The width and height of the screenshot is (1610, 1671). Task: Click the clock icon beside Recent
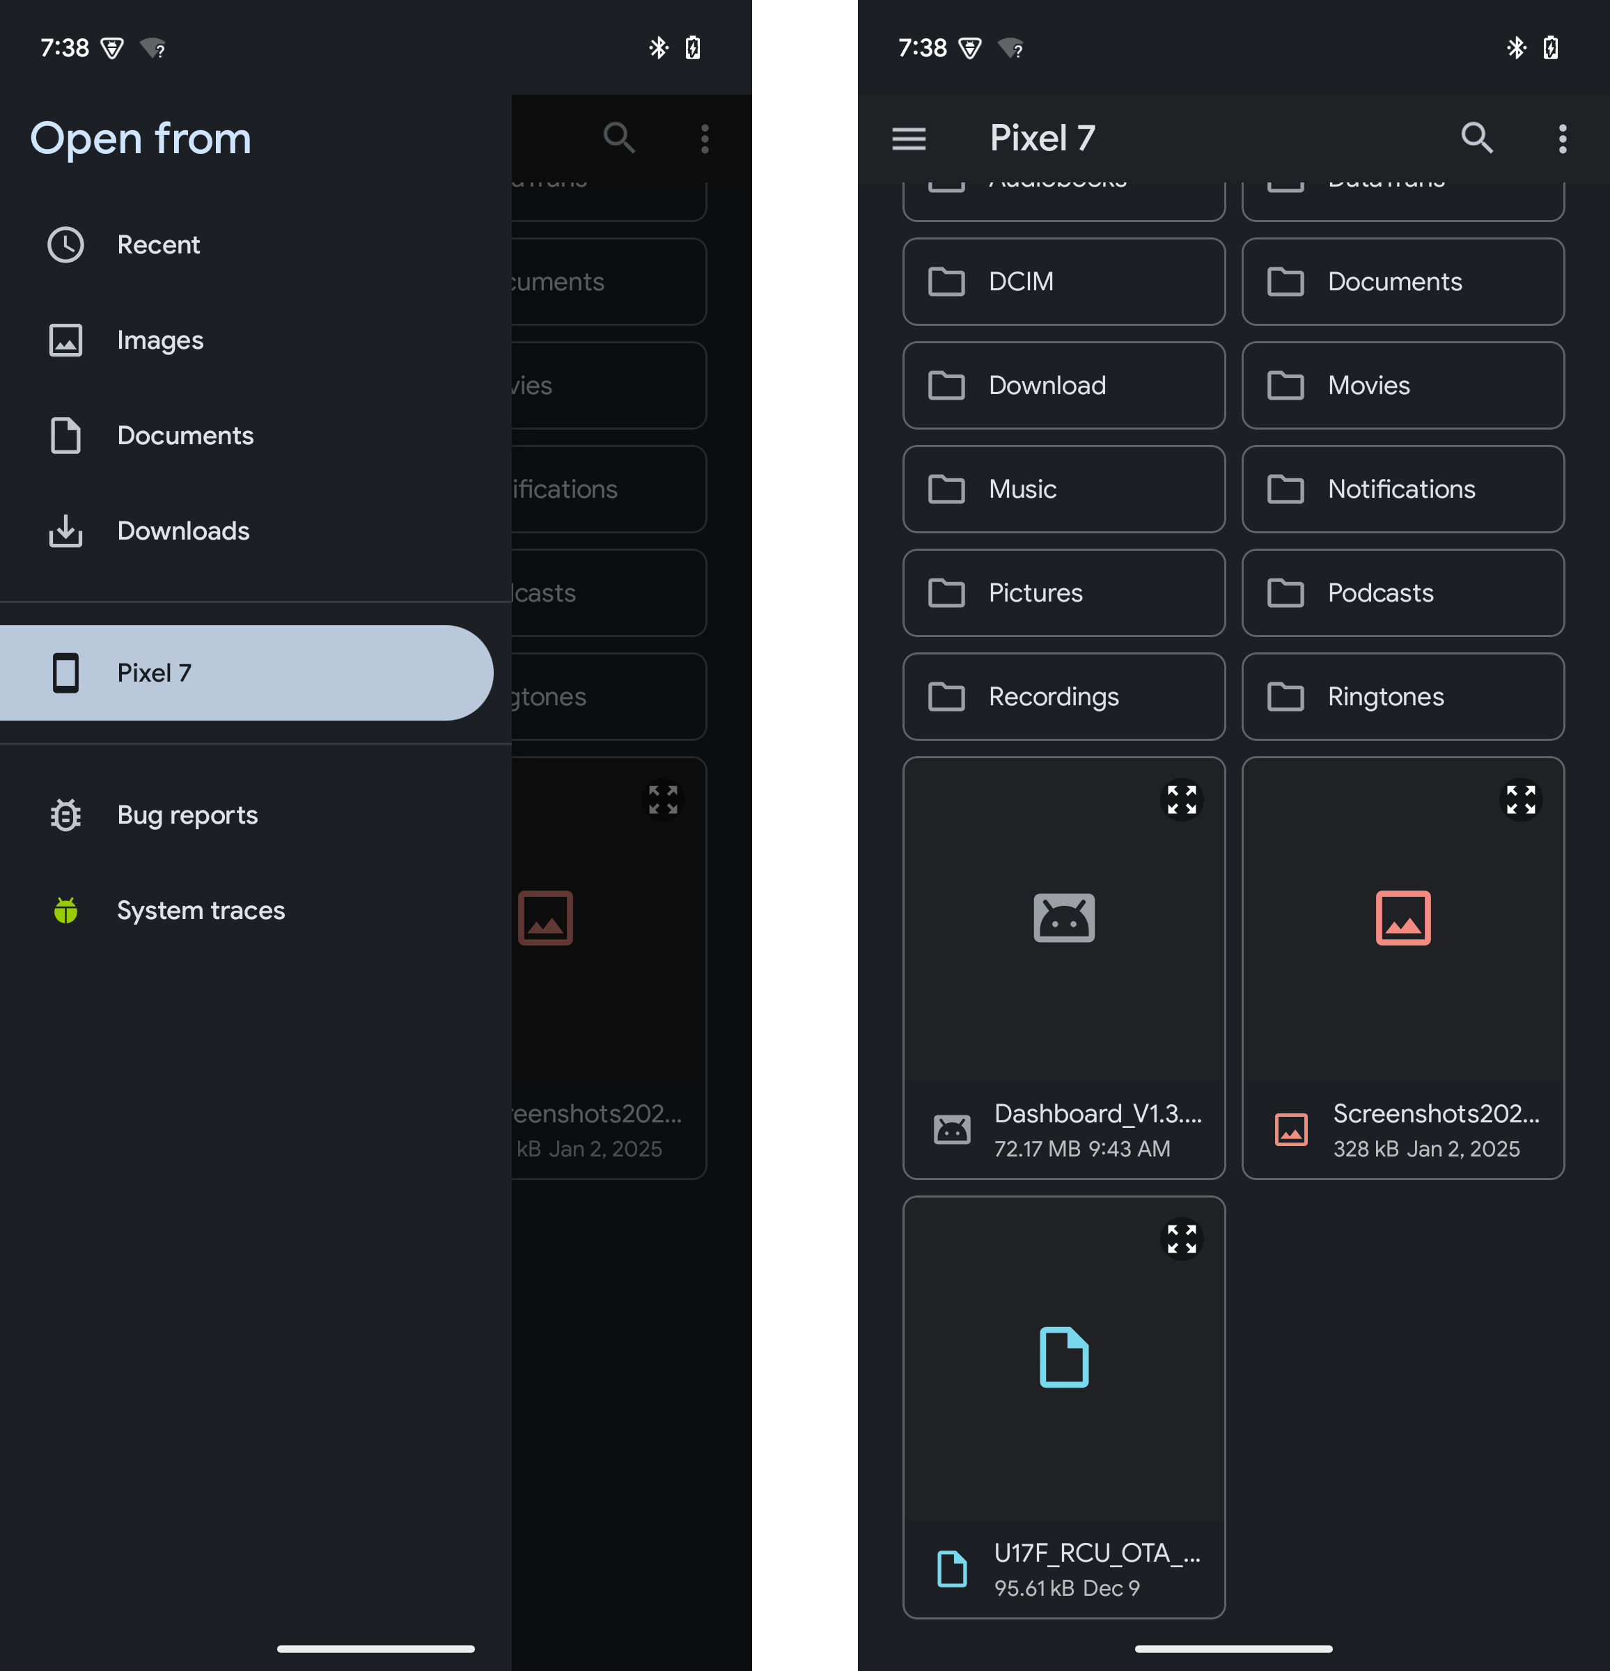click(x=65, y=244)
